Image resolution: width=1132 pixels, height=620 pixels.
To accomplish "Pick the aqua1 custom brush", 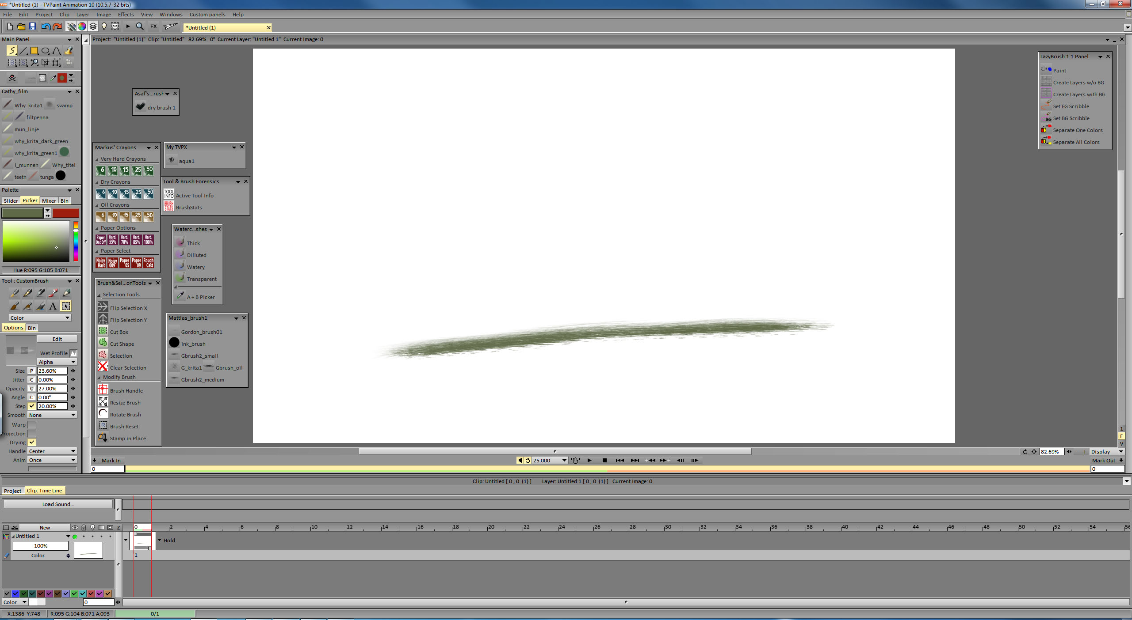I will 181,161.
